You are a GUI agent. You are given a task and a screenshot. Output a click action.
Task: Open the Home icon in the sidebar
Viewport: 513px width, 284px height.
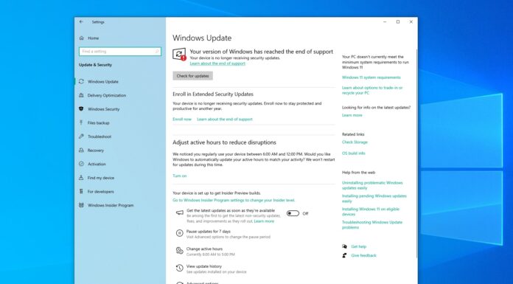coord(82,38)
